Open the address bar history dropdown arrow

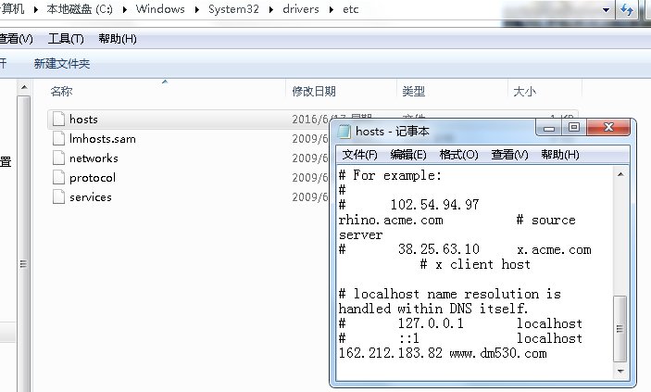coord(607,9)
